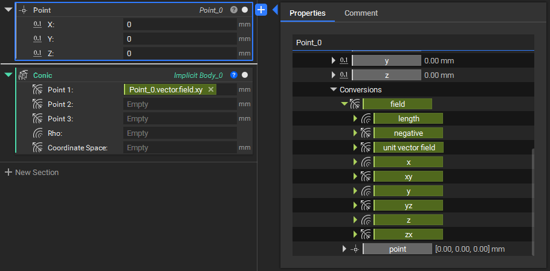Click the Conic block blue help icon

234,75
